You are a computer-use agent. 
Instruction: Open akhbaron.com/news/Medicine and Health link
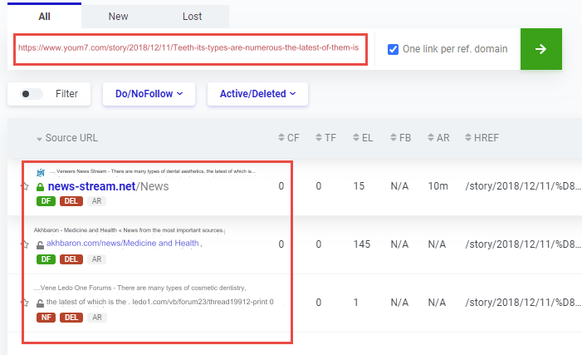[123, 243]
